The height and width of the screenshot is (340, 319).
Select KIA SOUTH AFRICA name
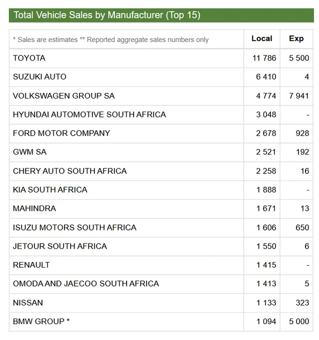pos(50,189)
